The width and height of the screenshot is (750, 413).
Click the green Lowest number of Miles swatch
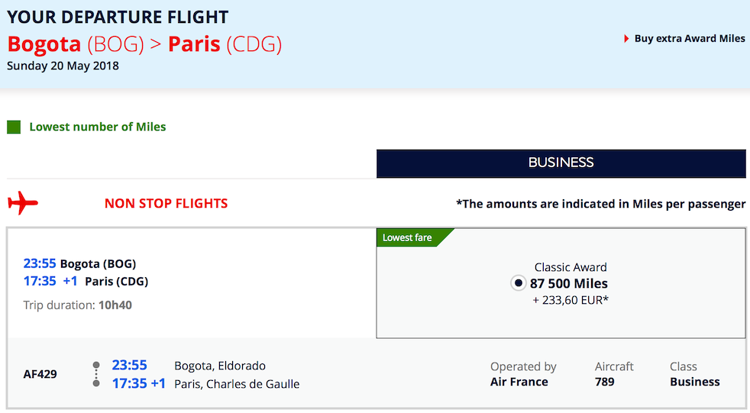(x=14, y=127)
